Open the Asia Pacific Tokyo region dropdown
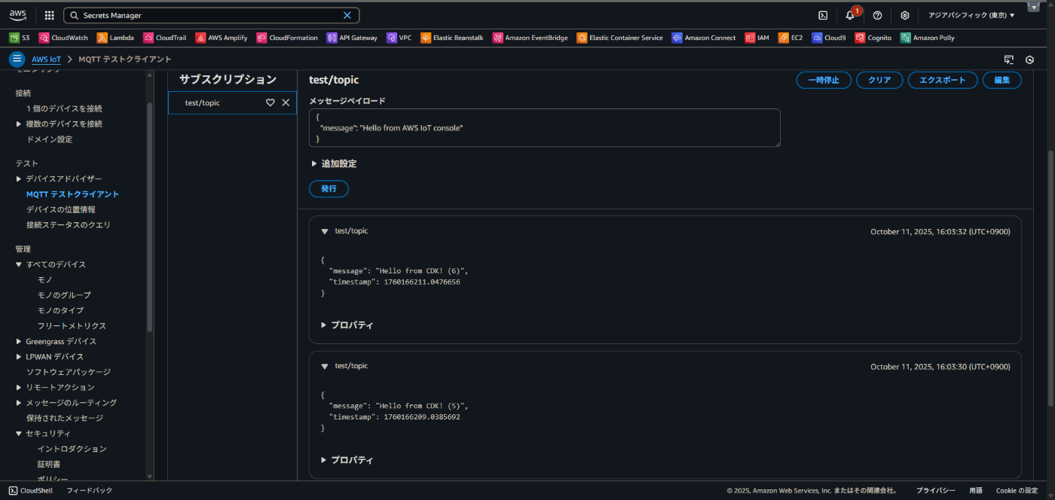The width and height of the screenshot is (1055, 500). pos(971,15)
